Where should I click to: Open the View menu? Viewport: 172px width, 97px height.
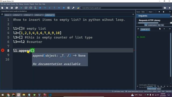[x=40, y=4]
